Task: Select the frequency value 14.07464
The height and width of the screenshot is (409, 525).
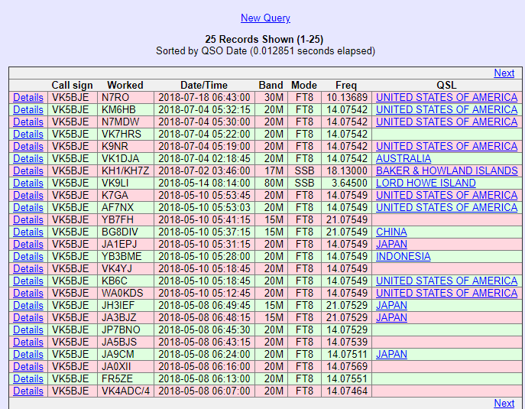Action: click(347, 391)
